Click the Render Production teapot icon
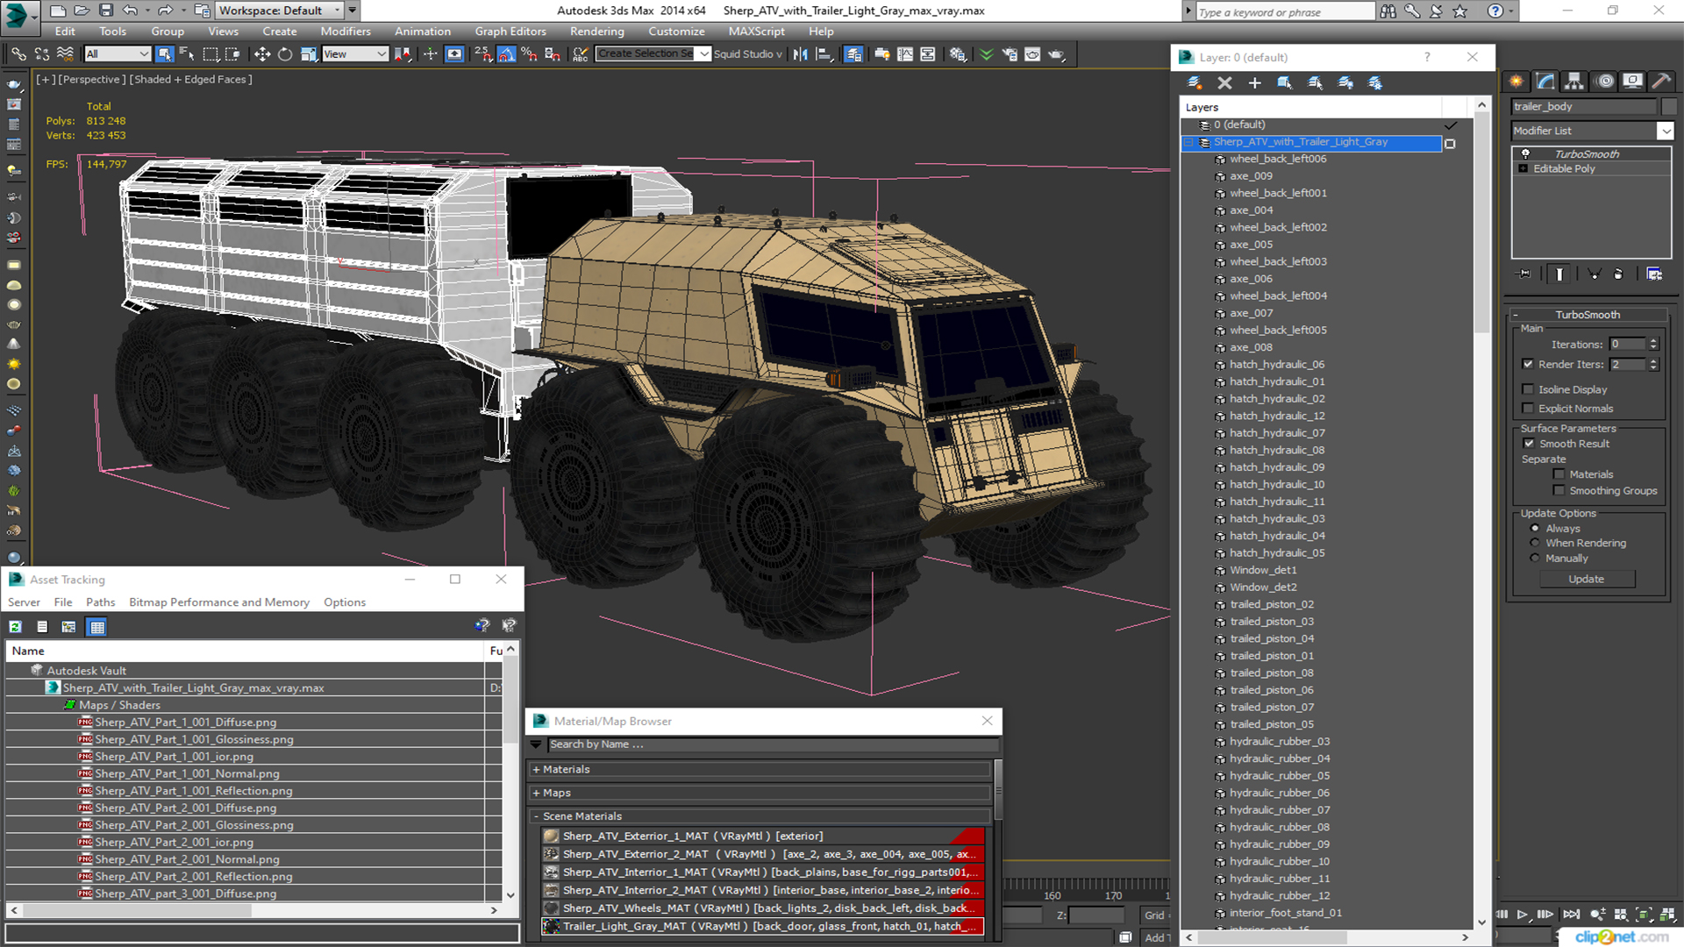Screen dimensions: 1684x947 1056,54
